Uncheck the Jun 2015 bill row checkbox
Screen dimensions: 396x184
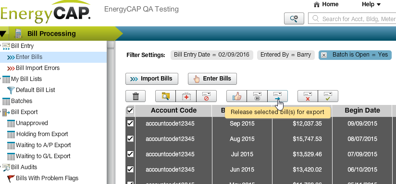(130, 169)
